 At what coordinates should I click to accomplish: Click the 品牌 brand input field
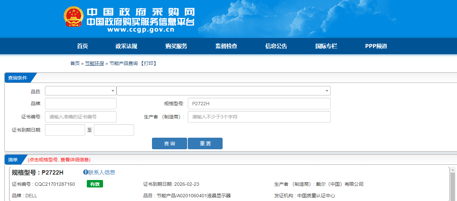(81, 104)
